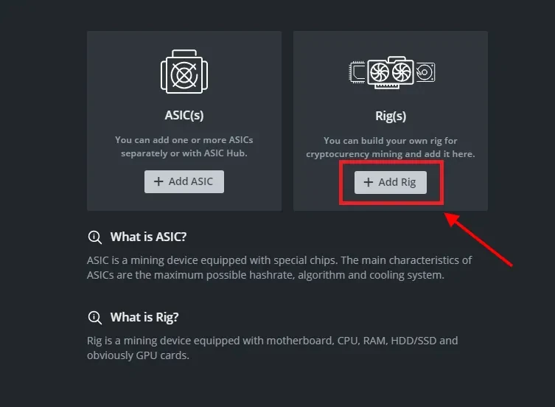The height and width of the screenshot is (407, 555).
Task: Open the "What is Rig?" heading
Action: pos(144,317)
